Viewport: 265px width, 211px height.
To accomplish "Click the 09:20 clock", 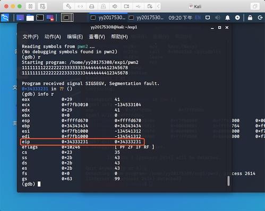I will (180, 18).
